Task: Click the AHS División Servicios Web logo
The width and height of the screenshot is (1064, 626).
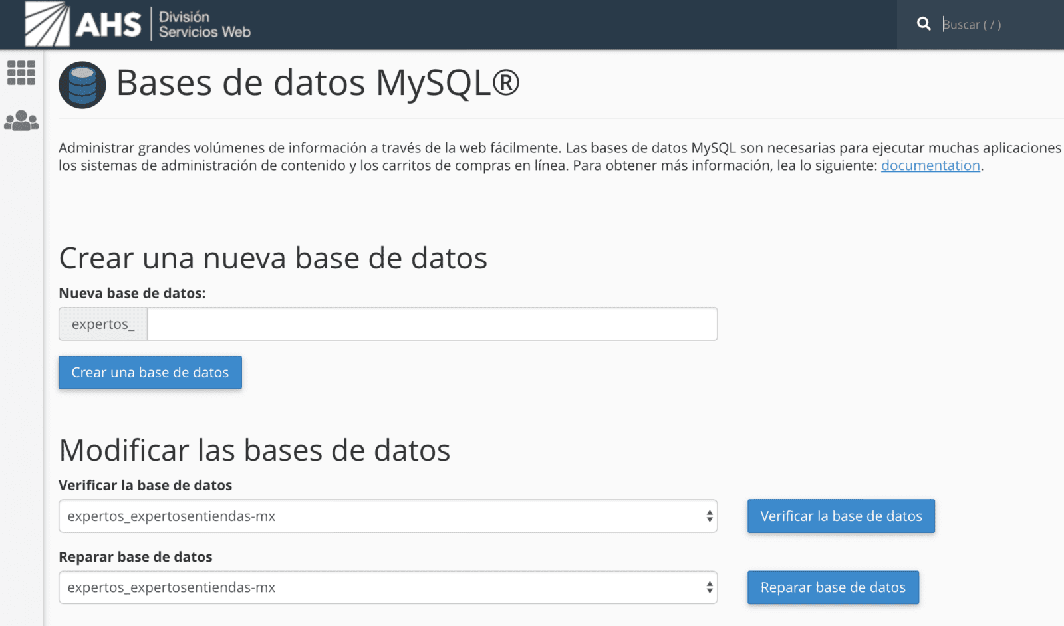Action: tap(138, 24)
